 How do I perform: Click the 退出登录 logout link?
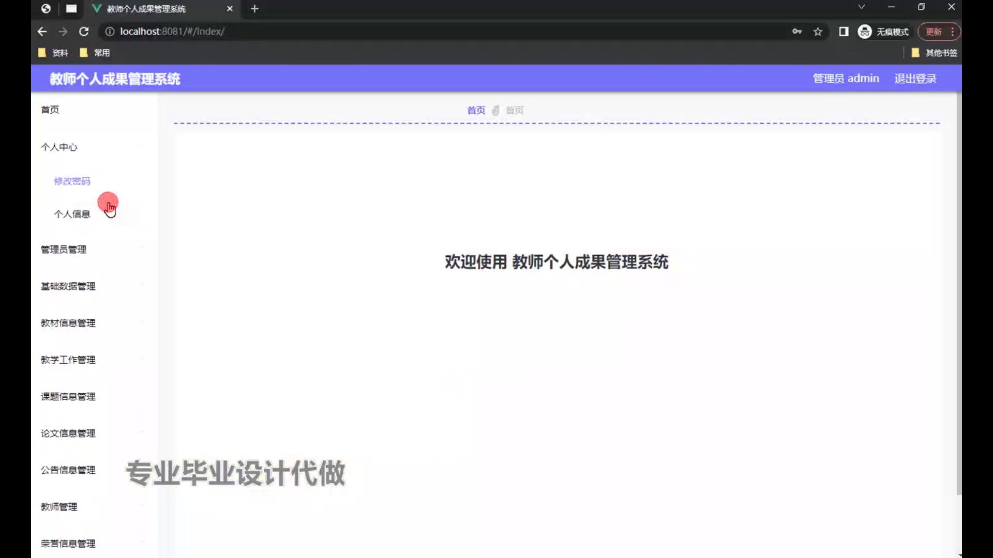pyautogui.click(x=915, y=79)
